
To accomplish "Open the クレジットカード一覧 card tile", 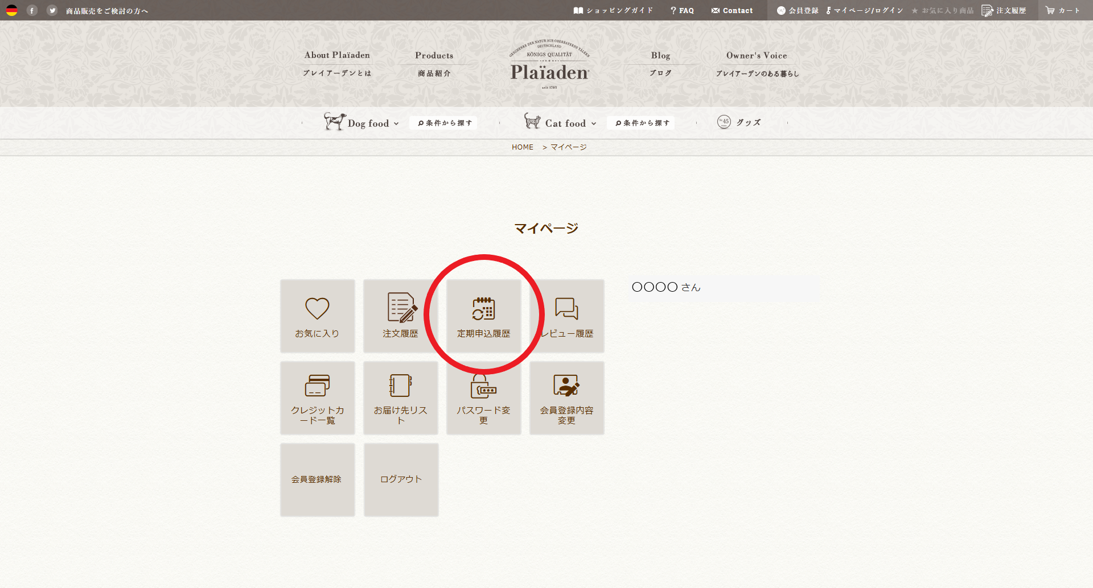I will [x=318, y=398].
